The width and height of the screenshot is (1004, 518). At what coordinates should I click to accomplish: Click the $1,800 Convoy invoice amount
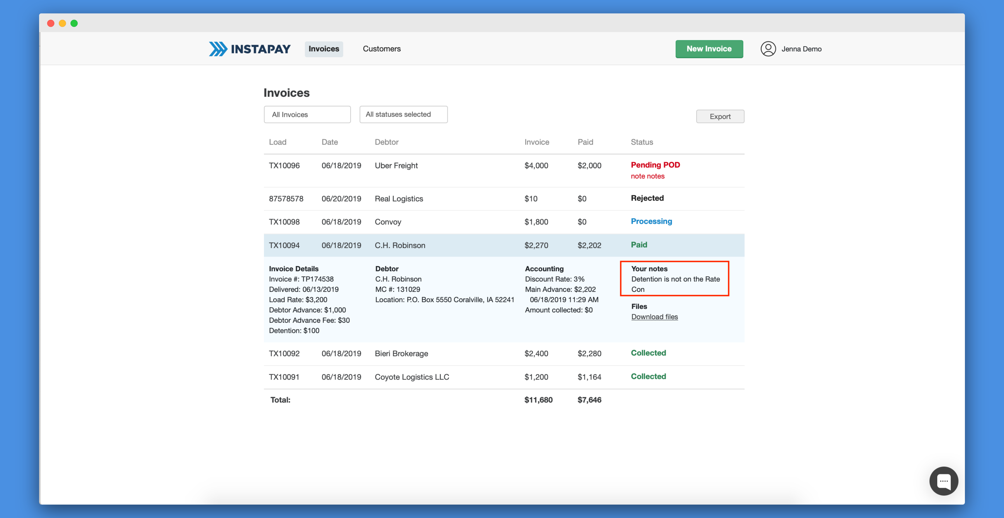[x=536, y=222]
